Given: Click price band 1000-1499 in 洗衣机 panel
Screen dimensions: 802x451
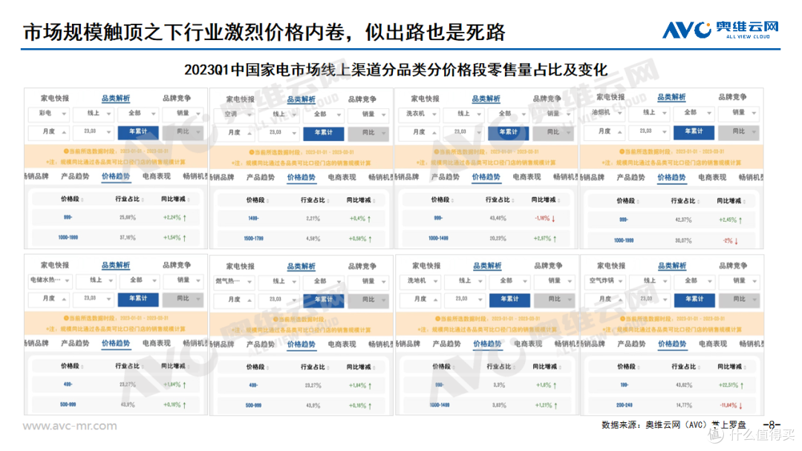Looking at the screenshot, I should click(x=438, y=238).
